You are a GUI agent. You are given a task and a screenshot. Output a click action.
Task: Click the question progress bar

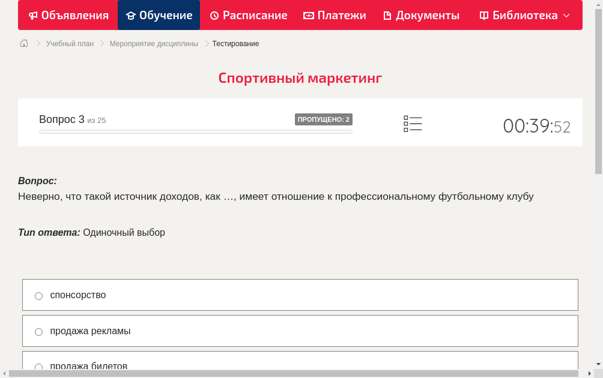coord(195,131)
